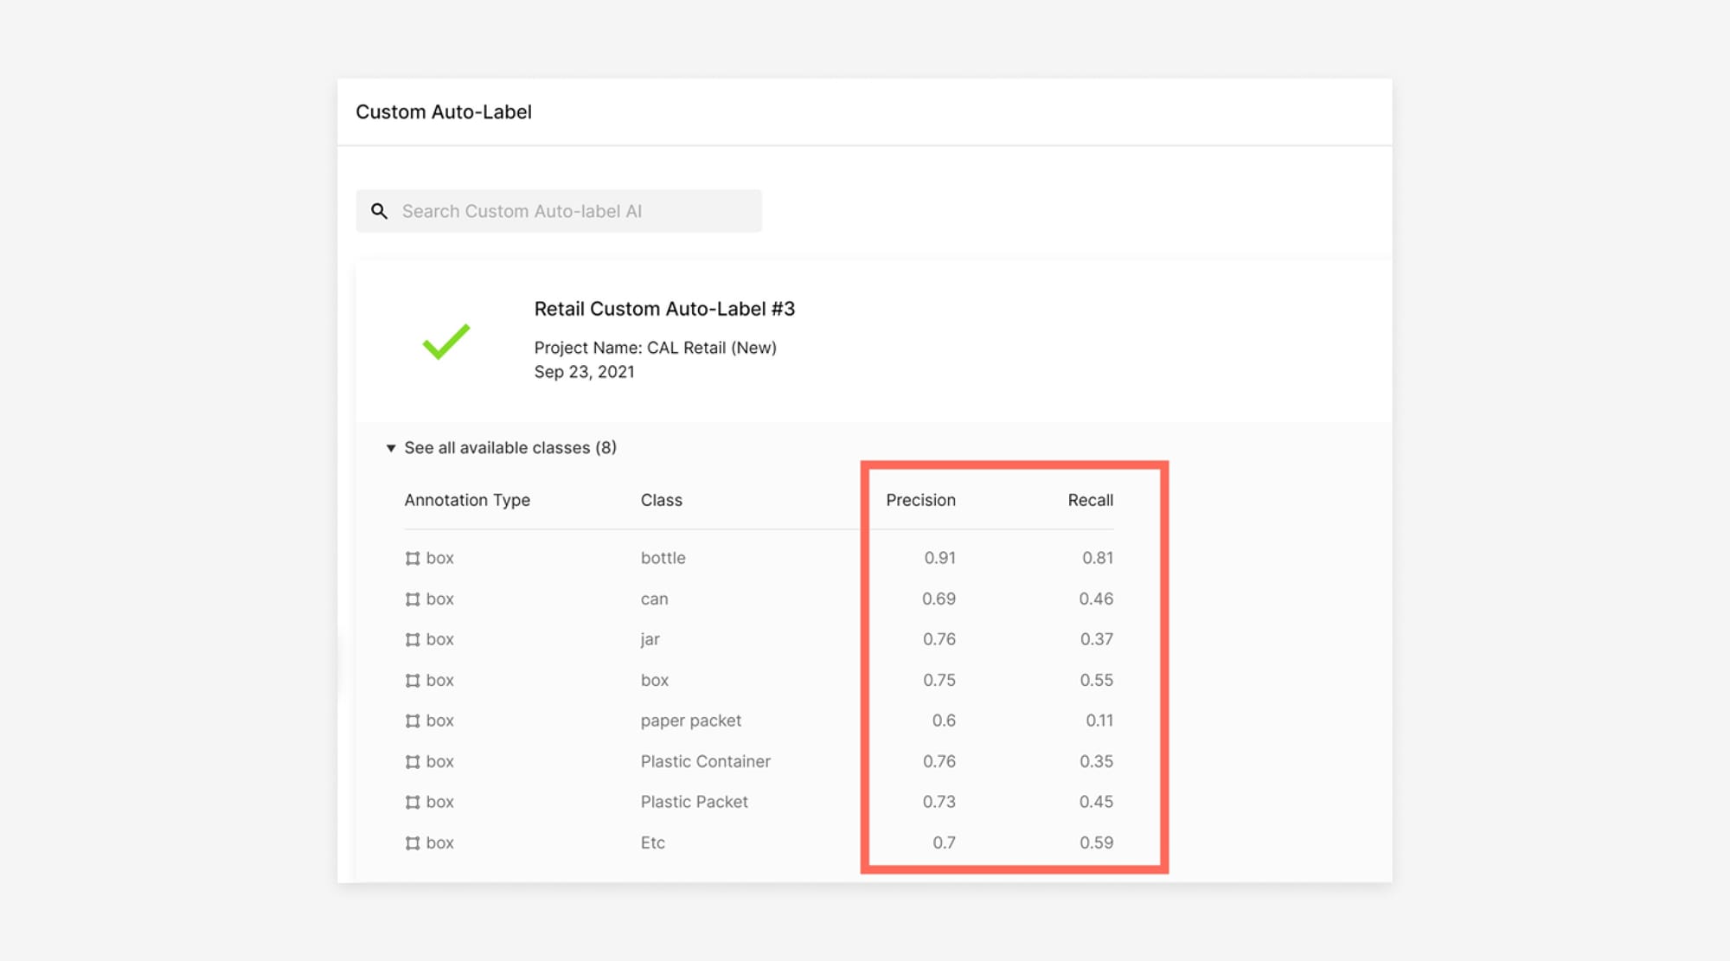Screen dimensions: 1730x961
Task: Click the box annotation icon for Plastic Container
Action: click(413, 762)
